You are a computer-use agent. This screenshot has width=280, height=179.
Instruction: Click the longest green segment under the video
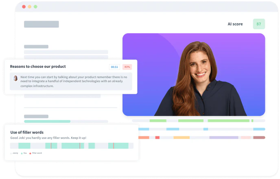click(229, 121)
